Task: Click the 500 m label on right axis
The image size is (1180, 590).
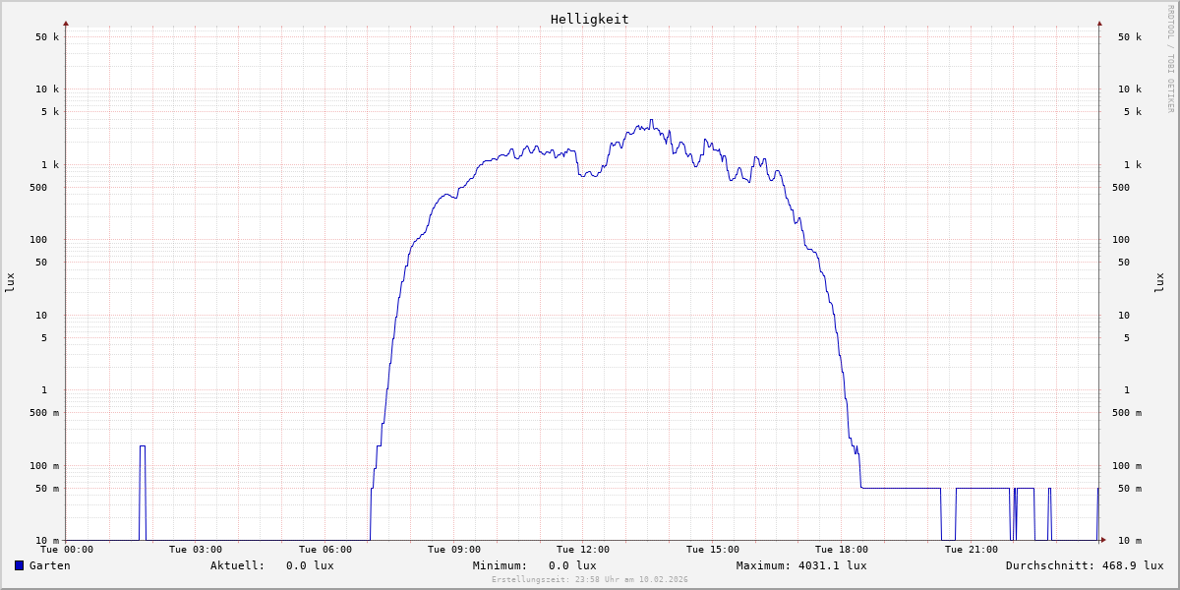Action: [1127, 413]
